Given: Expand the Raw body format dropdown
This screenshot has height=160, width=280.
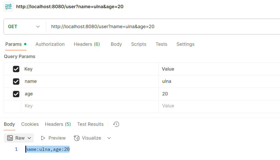Looking at the screenshot, I should pyautogui.click(x=29, y=138).
